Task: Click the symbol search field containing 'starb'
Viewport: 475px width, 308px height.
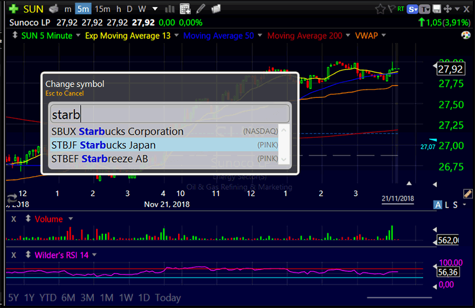Action: (x=170, y=115)
